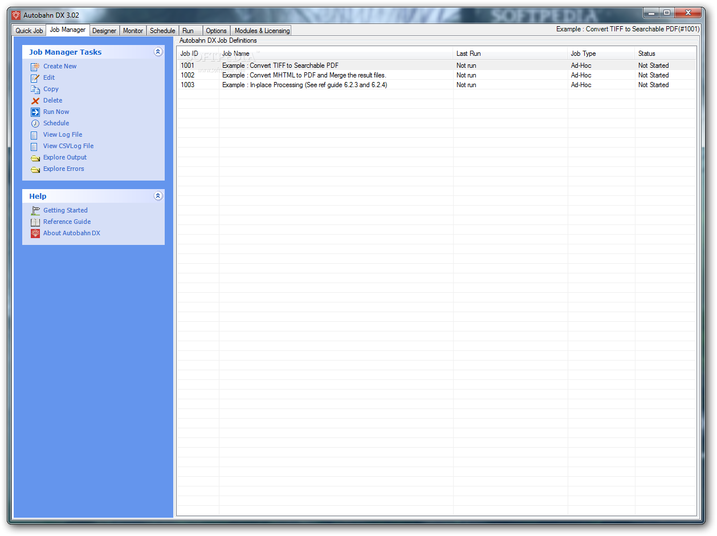This screenshot has height=536, width=717.
Task: Sort by the Job Type column header
Action: pyautogui.click(x=601, y=54)
